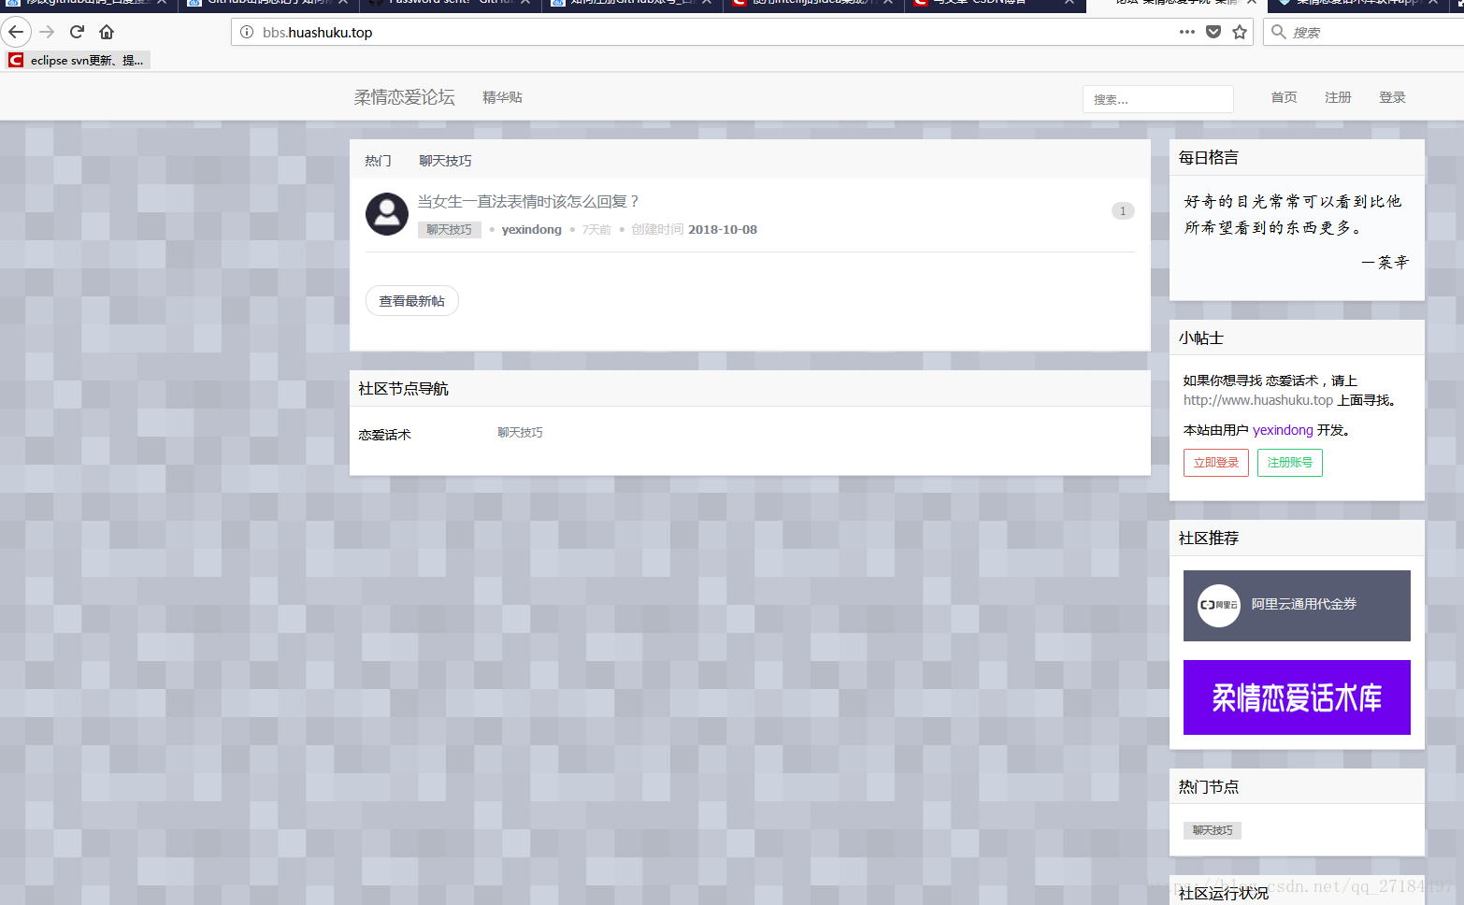Click the quote attribution 一莱辛

point(1385,263)
